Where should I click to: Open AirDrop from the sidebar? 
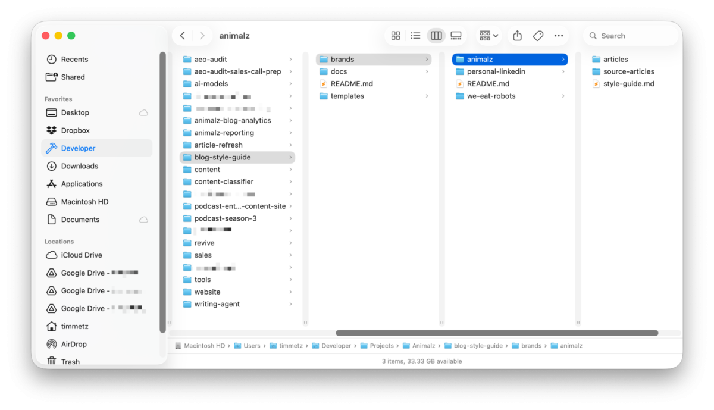(x=74, y=344)
